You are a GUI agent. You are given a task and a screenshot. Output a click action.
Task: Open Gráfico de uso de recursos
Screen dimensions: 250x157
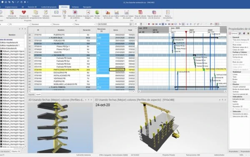pos(108,12)
